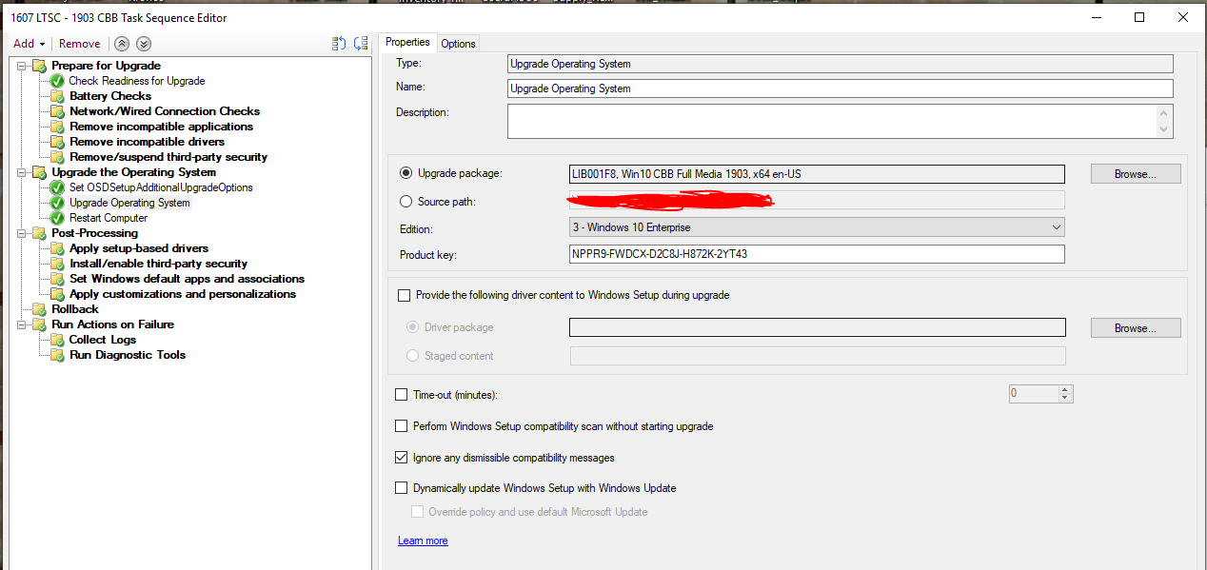Click the expand all groups toolbar icon
Image resolution: width=1207 pixels, height=570 pixels.
(338, 44)
